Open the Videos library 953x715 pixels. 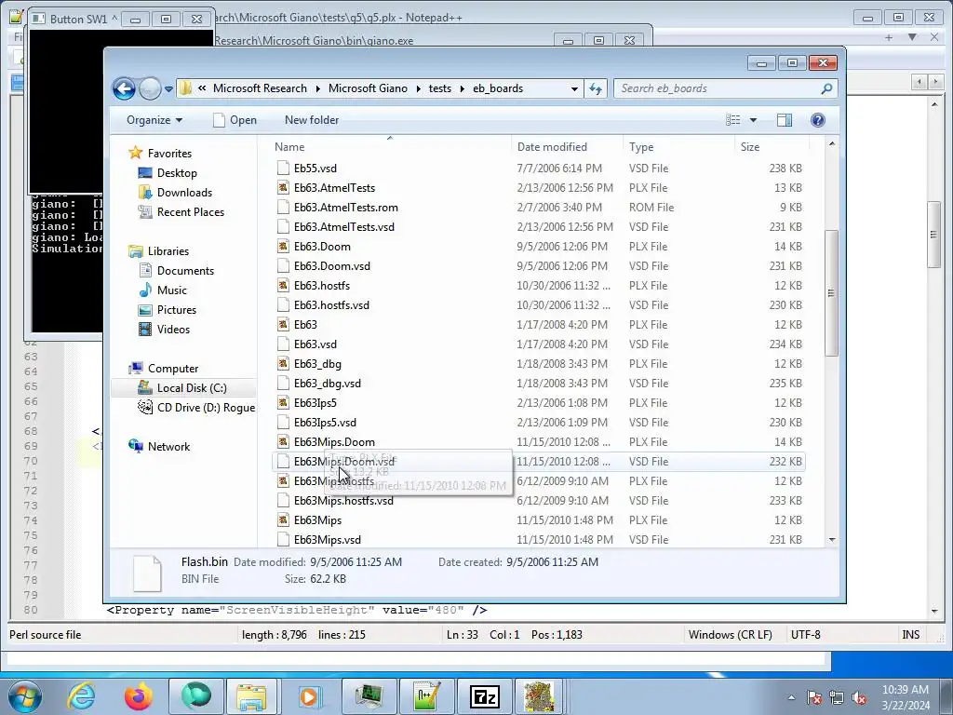173,329
